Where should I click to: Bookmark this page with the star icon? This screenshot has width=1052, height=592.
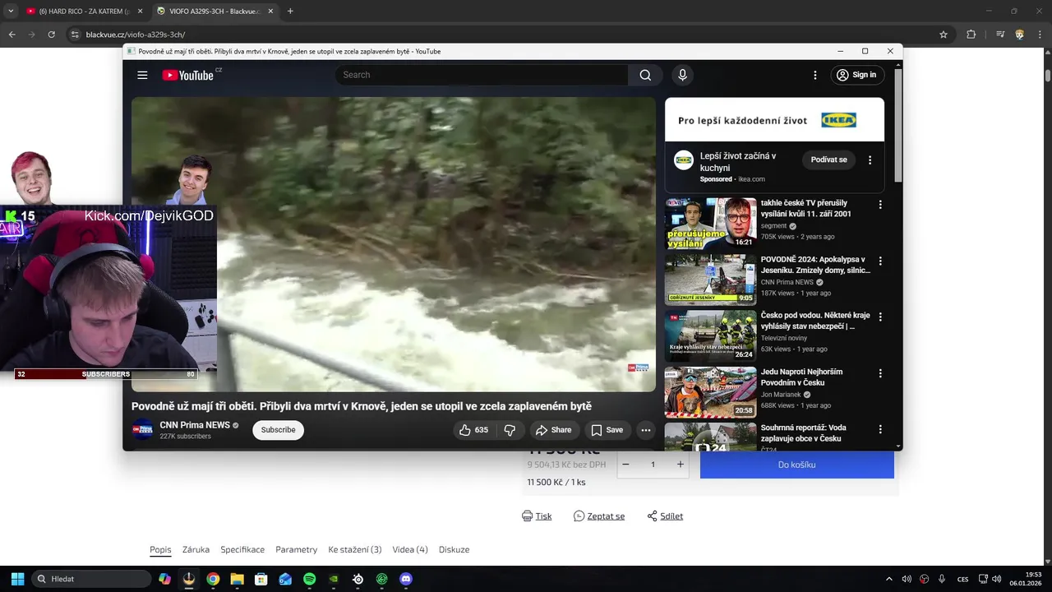tap(944, 35)
